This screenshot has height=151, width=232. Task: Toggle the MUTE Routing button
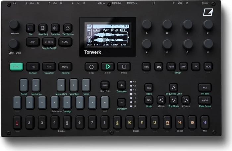click(65, 67)
